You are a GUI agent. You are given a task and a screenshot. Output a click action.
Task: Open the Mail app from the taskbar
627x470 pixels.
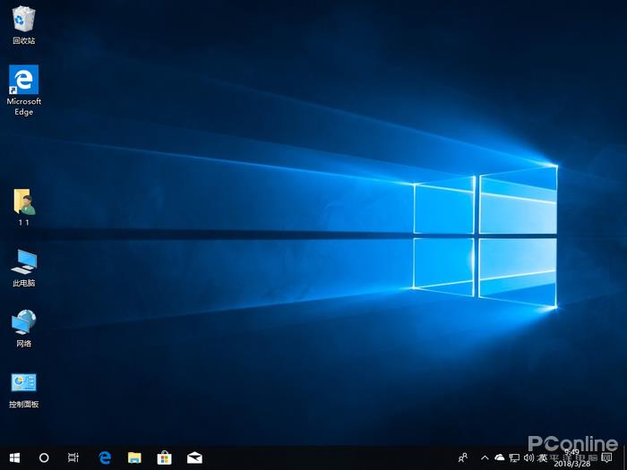(194, 457)
